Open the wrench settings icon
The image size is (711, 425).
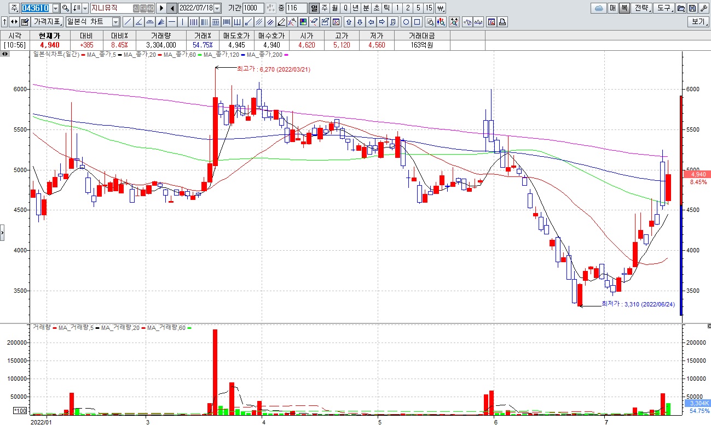click(704, 8)
